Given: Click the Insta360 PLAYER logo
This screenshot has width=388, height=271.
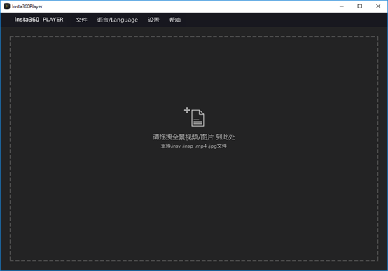Looking at the screenshot, I should pos(39,20).
